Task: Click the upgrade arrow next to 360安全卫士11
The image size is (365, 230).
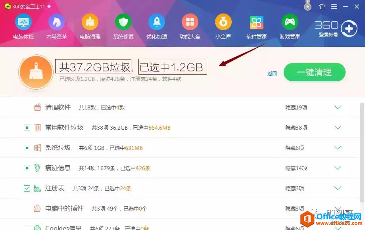Action: (x=49, y=6)
